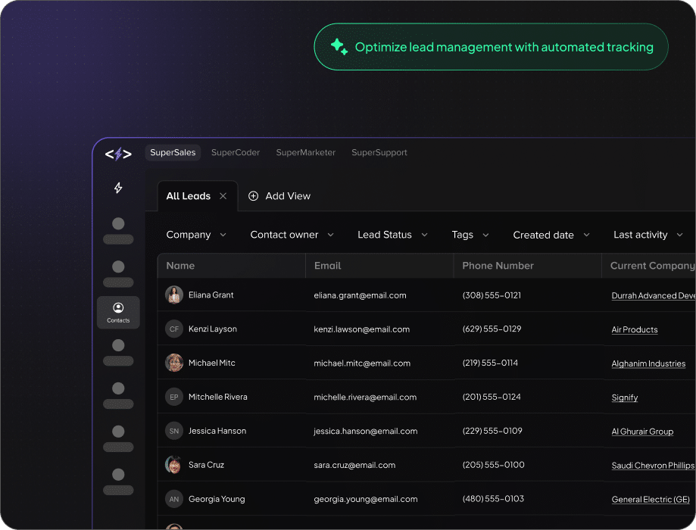Viewport: 696px width, 530px height.
Task: Switch to the SuperCoder tab
Action: pyautogui.click(x=236, y=152)
